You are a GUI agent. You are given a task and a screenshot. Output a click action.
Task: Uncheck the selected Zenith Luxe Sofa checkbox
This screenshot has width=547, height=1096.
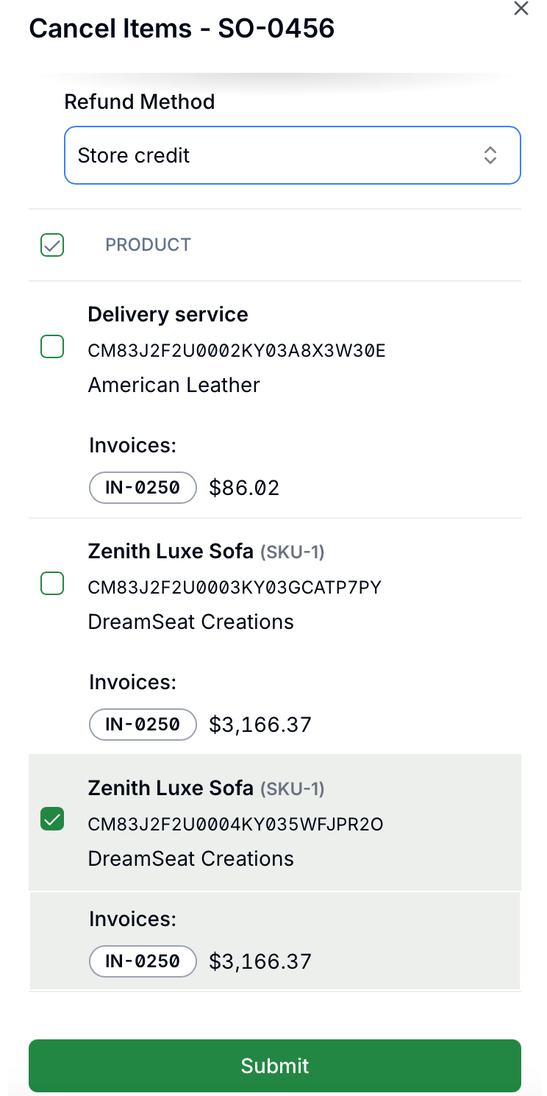pos(52,819)
